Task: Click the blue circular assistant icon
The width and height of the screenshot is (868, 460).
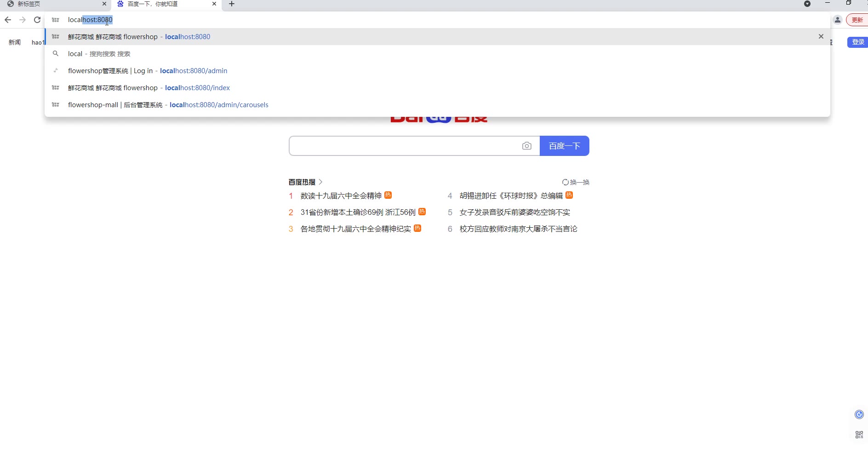Action: pyautogui.click(x=859, y=414)
